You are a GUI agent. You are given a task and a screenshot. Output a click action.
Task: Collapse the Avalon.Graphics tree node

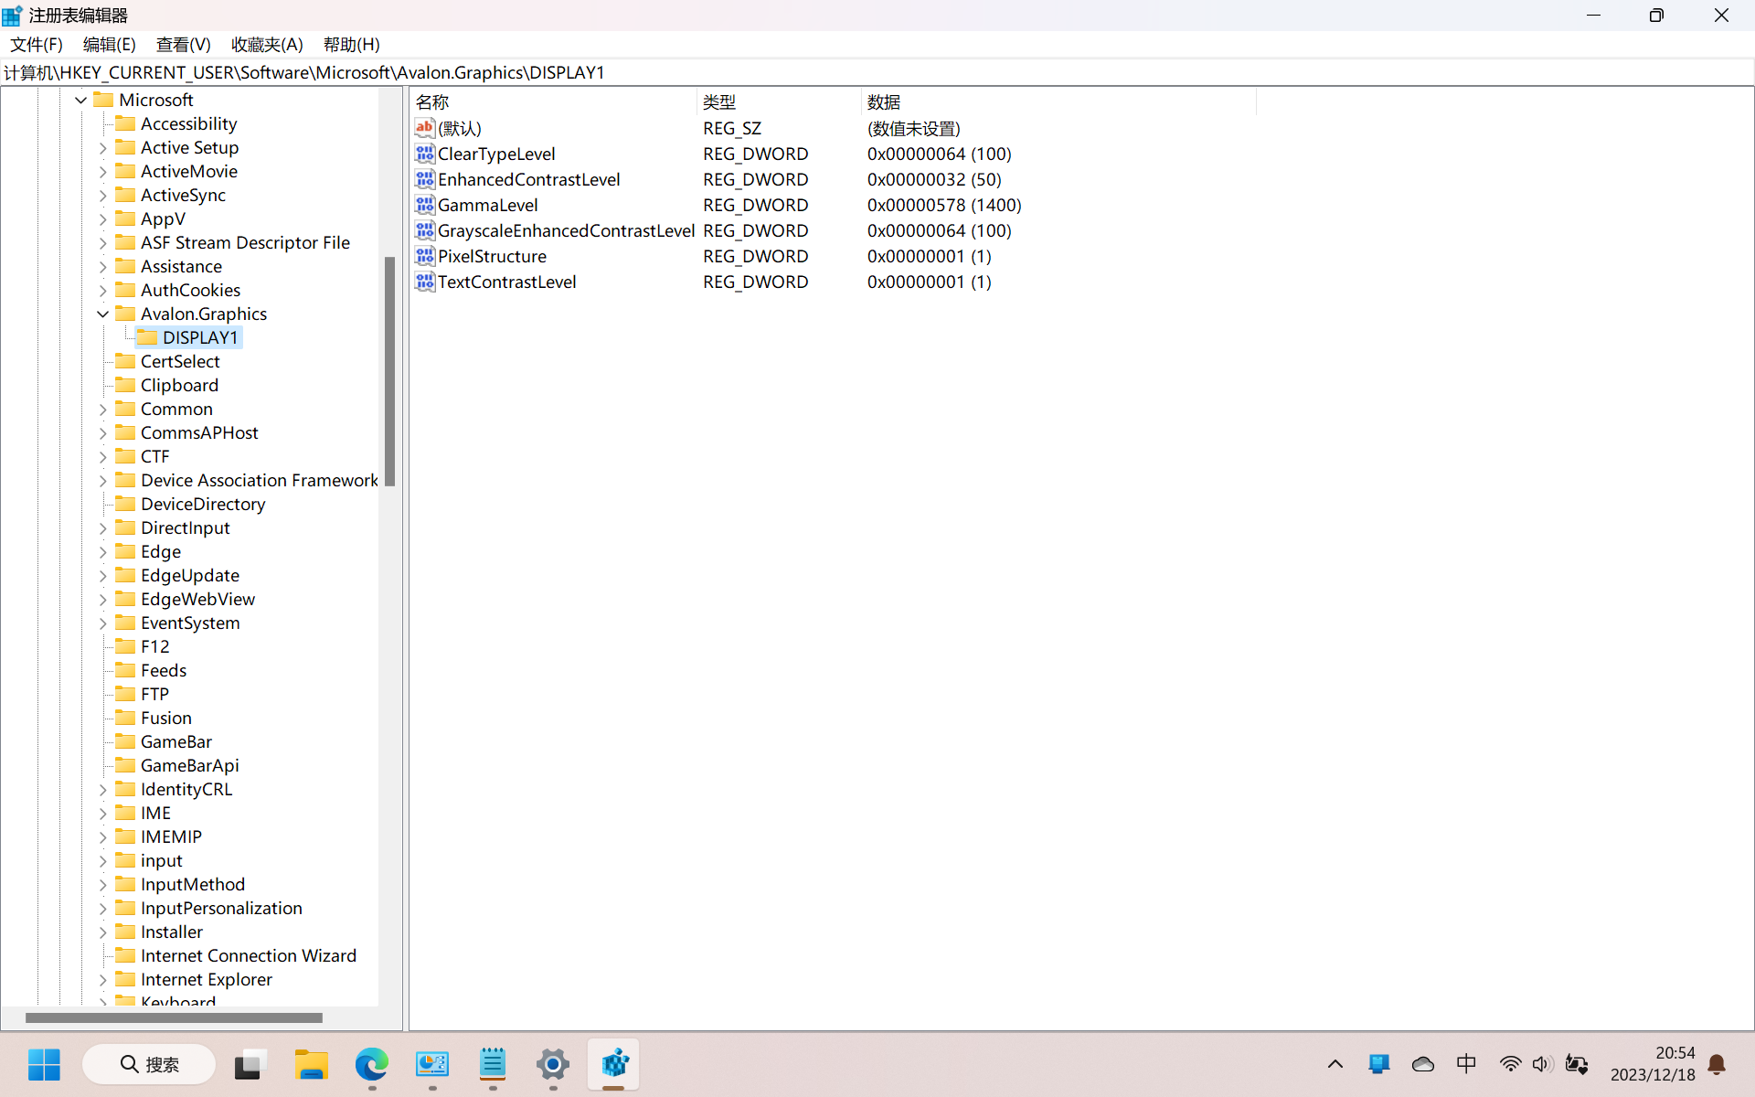[102, 314]
